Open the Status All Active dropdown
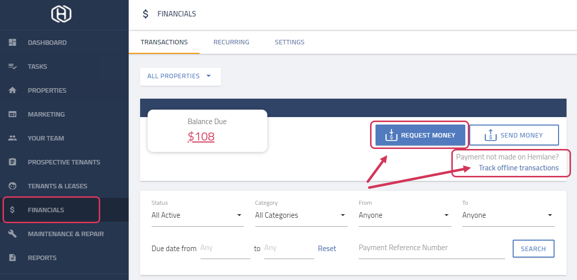Screen dimensions: 577x280 point(197,215)
